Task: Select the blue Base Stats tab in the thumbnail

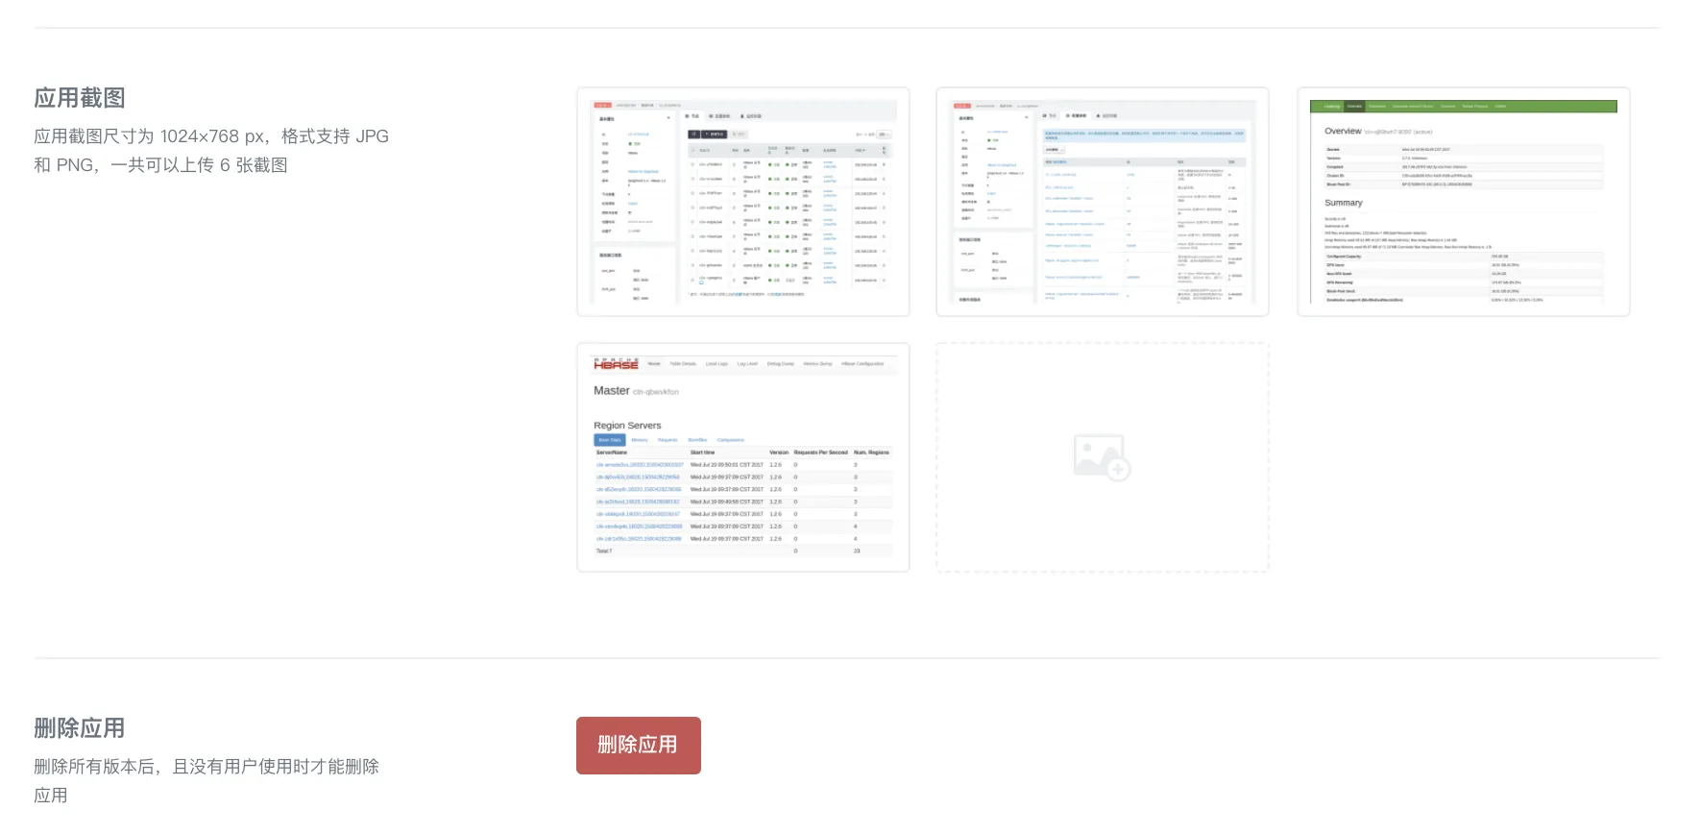Action: 610,440
